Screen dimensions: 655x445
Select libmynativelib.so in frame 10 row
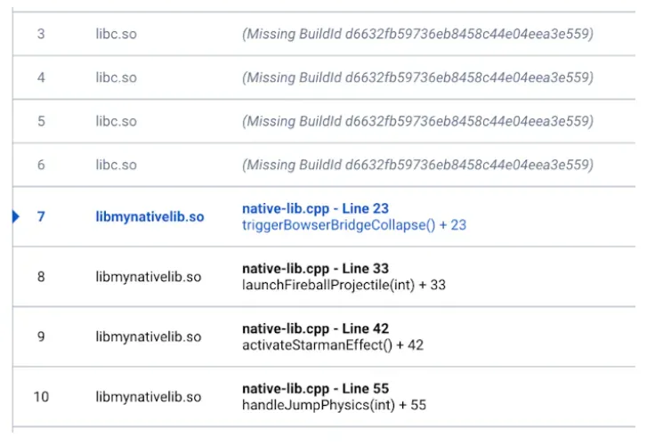point(149,397)
